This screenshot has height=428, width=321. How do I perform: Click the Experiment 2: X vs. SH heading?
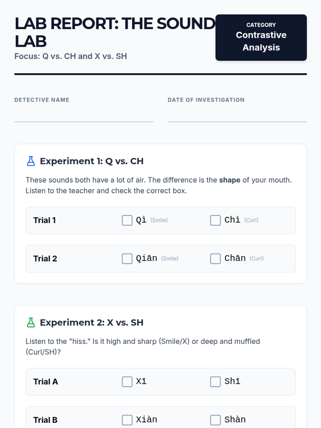(x=91, y=322)
